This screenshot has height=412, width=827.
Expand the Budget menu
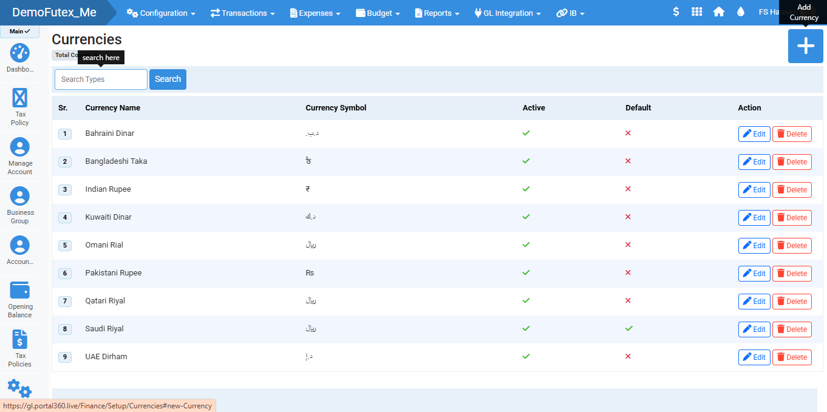point(378,13)
